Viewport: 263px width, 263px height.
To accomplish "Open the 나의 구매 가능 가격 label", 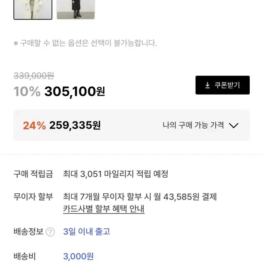I will pyautogui.click(x=193, y=125).
